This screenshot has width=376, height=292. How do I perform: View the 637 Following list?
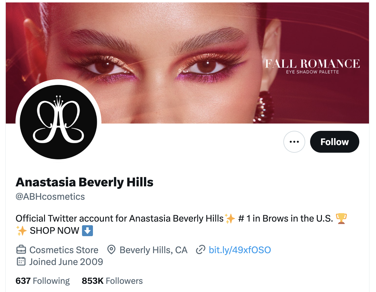tap(43, 281)
